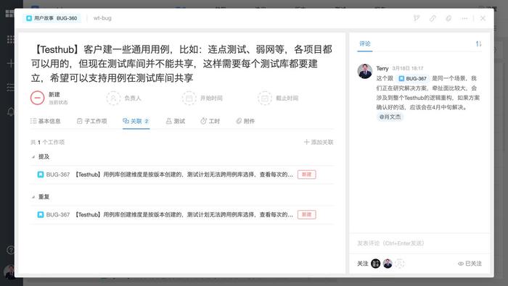This screenshot has width=508, height=286.
Task: Switch to the 基本信息 tab
Action: (x=45, y=121)
